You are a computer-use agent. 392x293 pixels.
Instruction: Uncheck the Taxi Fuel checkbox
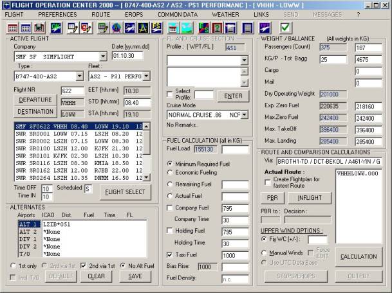(x=170, y=255)
